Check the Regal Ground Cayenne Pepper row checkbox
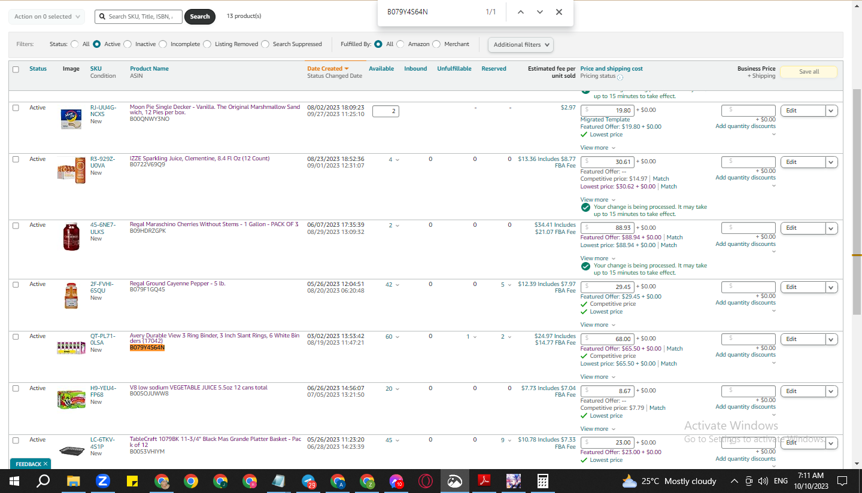This screenshot has width=862, height=493. 16,284
